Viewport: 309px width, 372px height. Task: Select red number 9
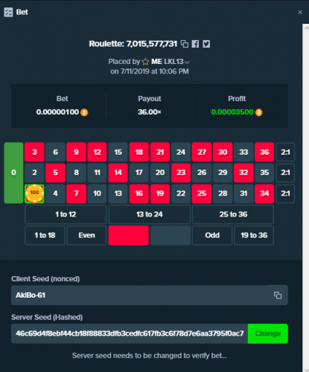pos(76,152)
